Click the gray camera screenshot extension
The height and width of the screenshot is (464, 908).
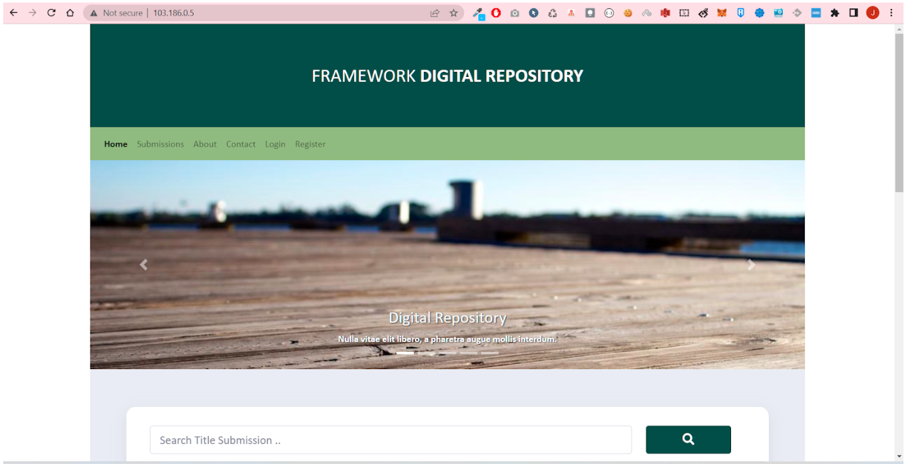tap(514, 13)
